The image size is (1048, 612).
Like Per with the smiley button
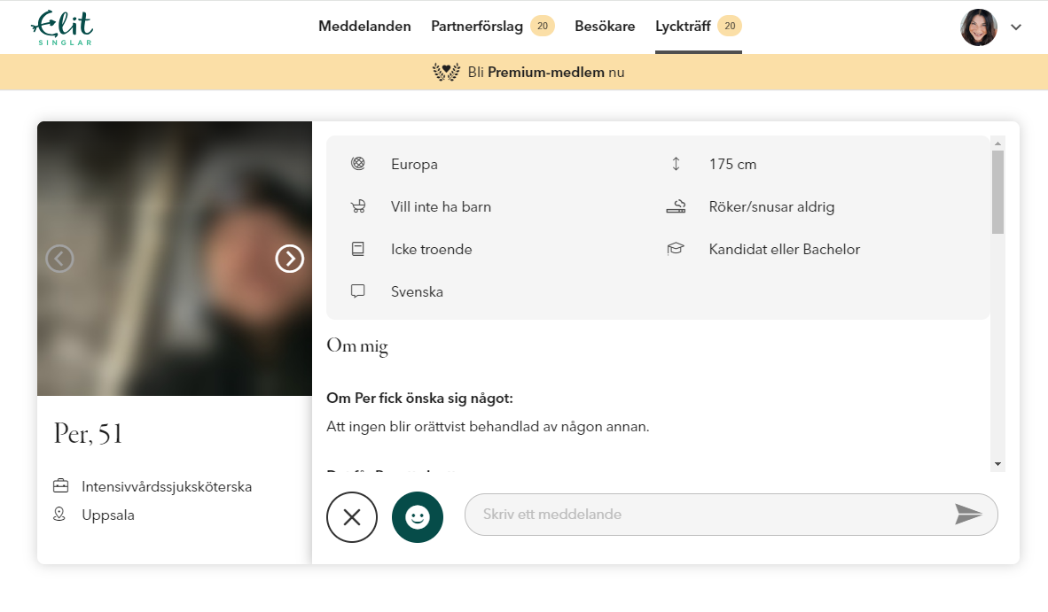click(417, 517)
